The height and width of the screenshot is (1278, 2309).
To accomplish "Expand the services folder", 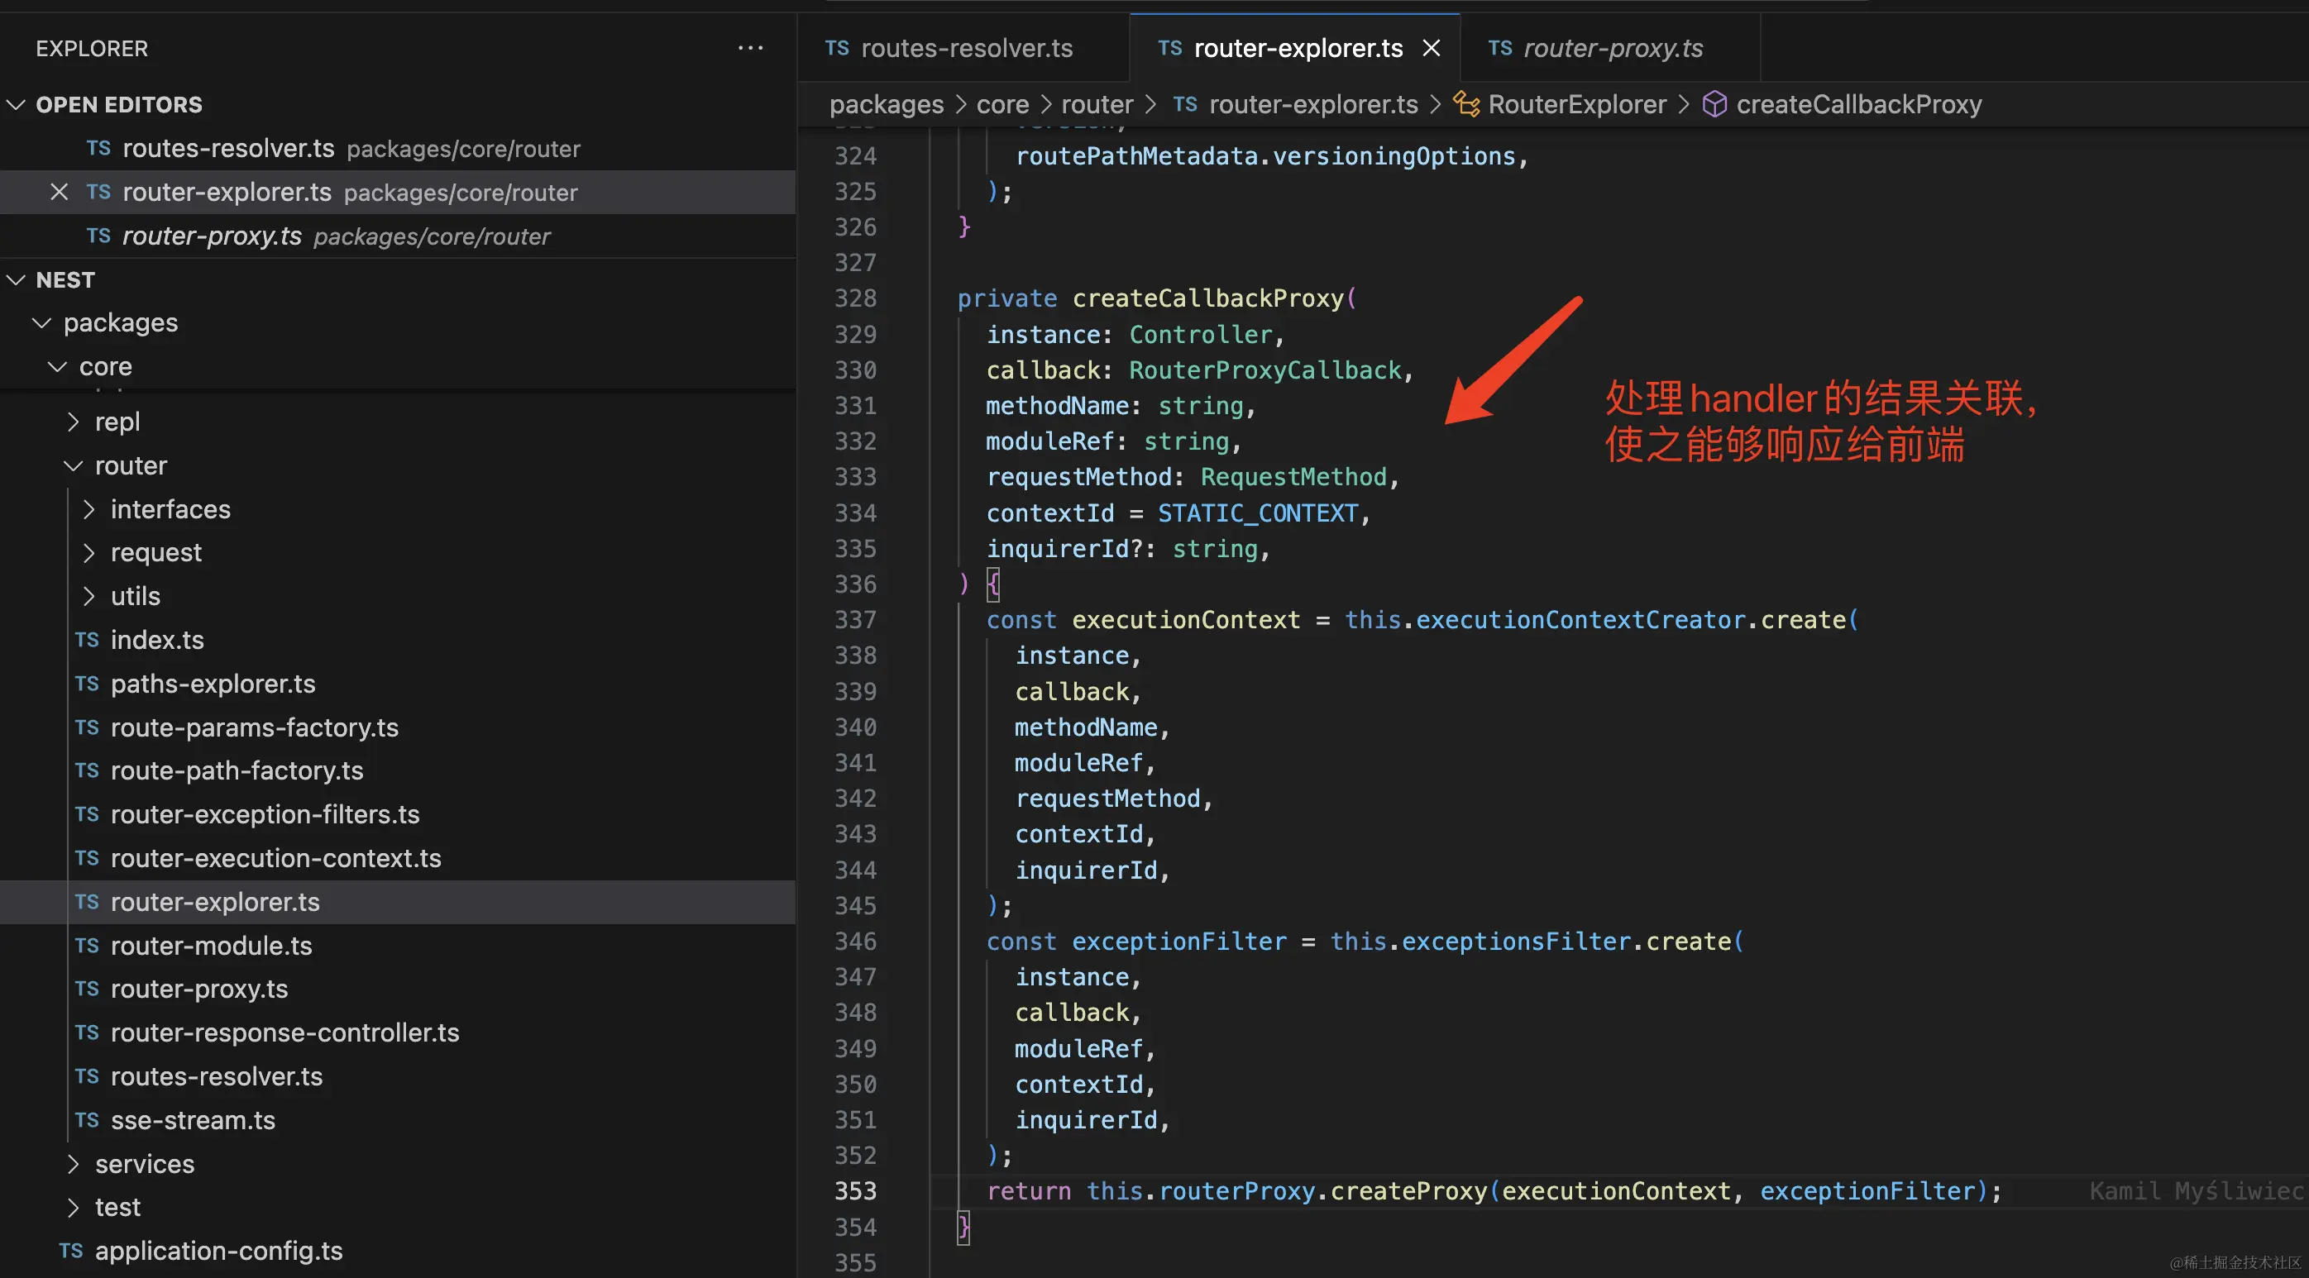I will pyautogui.click(x=74, y=1164).
